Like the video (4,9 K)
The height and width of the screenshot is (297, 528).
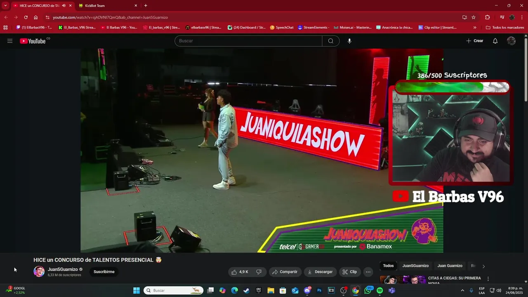240,272
